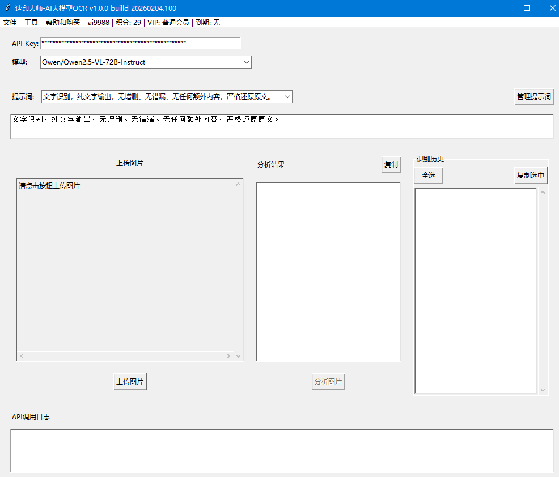Click into the prompt text editing box

282,127
